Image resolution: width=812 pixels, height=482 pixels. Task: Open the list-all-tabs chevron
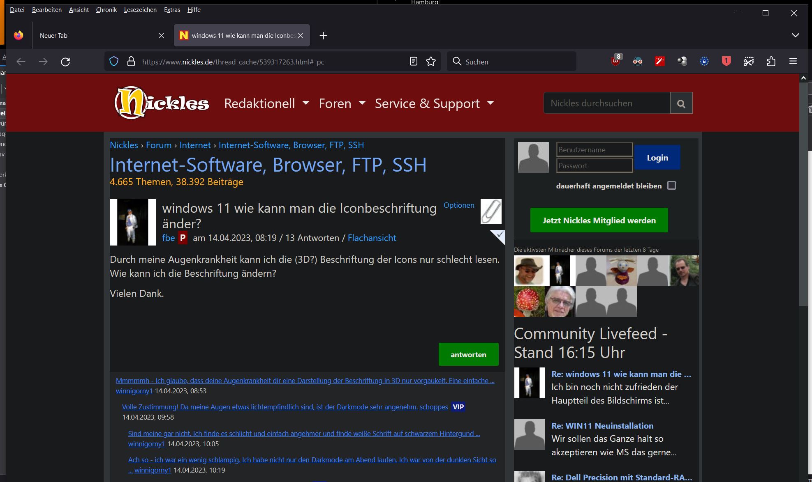796,35
